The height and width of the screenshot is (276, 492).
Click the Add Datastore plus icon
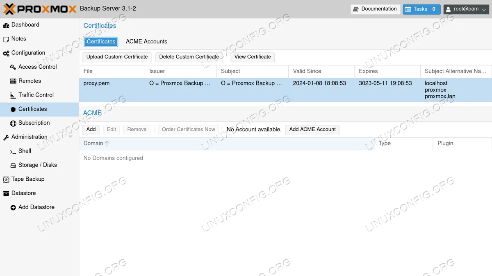(x=13, y=207)
